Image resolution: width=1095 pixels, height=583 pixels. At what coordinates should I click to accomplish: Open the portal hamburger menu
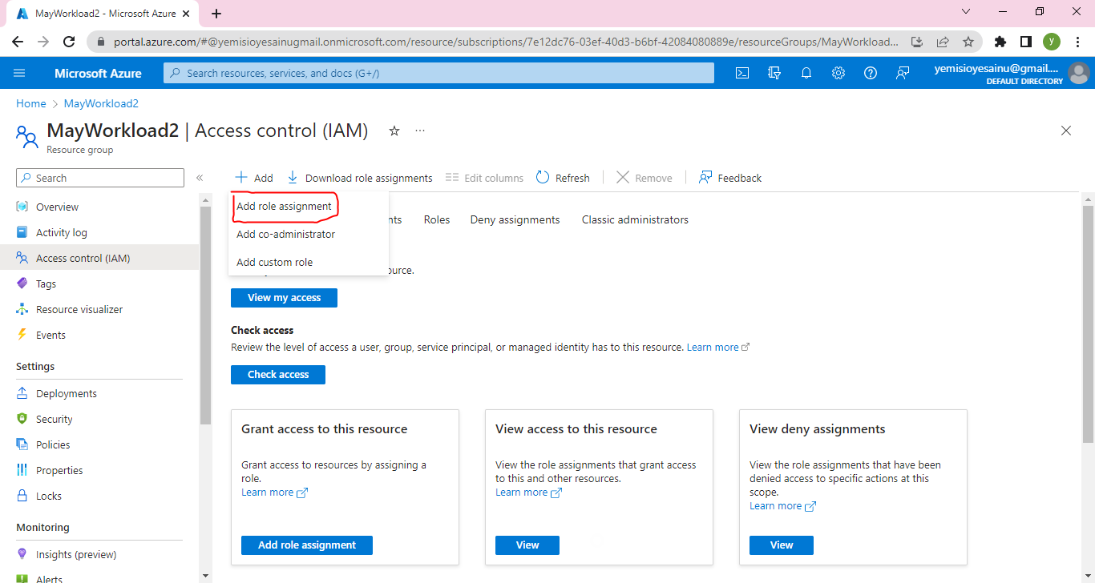20,73
